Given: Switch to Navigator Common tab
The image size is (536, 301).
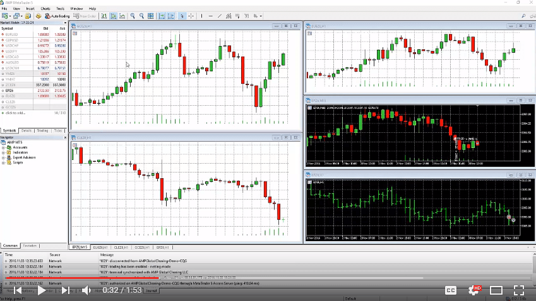Looking at the screenshot, I should (10, 246).
